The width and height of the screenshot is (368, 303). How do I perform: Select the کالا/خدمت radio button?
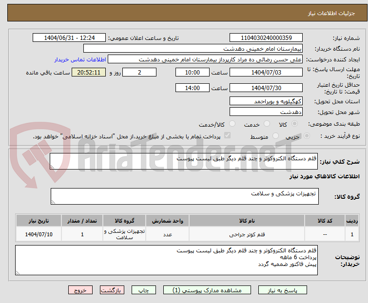232,124
